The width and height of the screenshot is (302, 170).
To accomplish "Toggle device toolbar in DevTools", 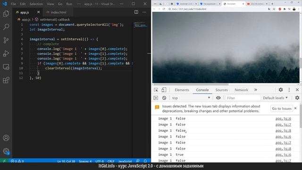I will 164,90.
